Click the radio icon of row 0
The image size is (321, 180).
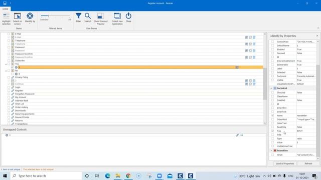click(16, 74)
